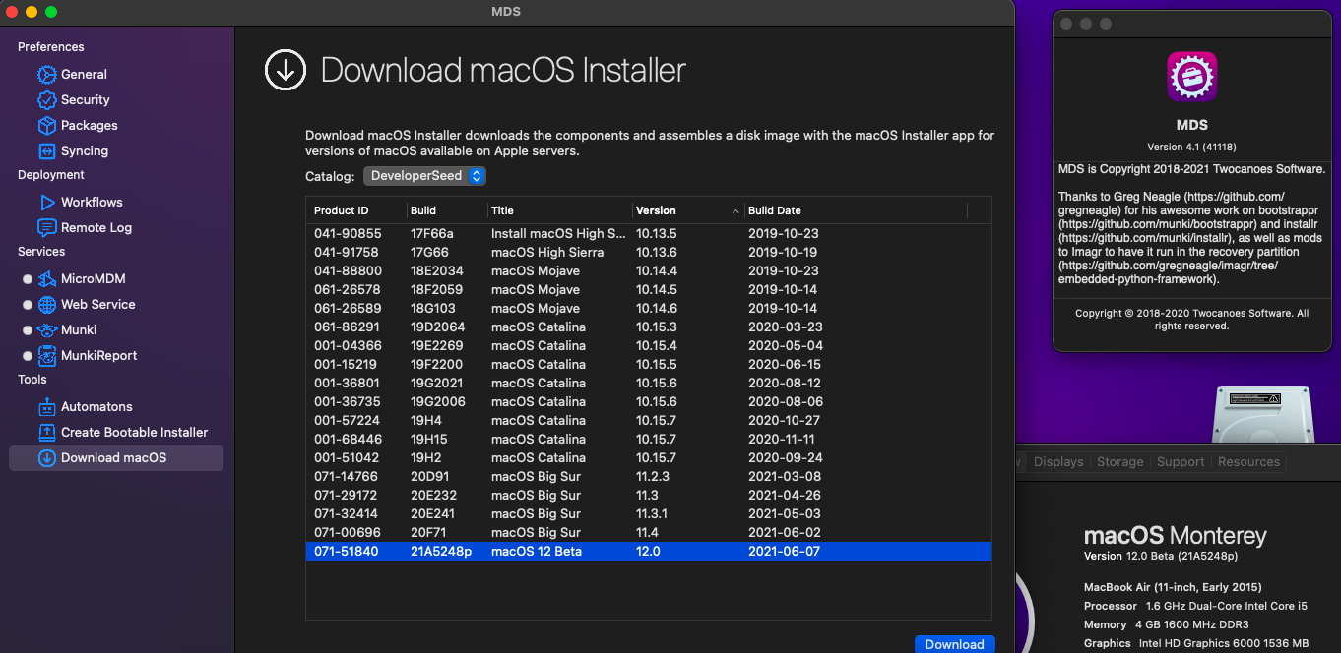Switch to Resources tab in About This Mac

click(1248, 462)
